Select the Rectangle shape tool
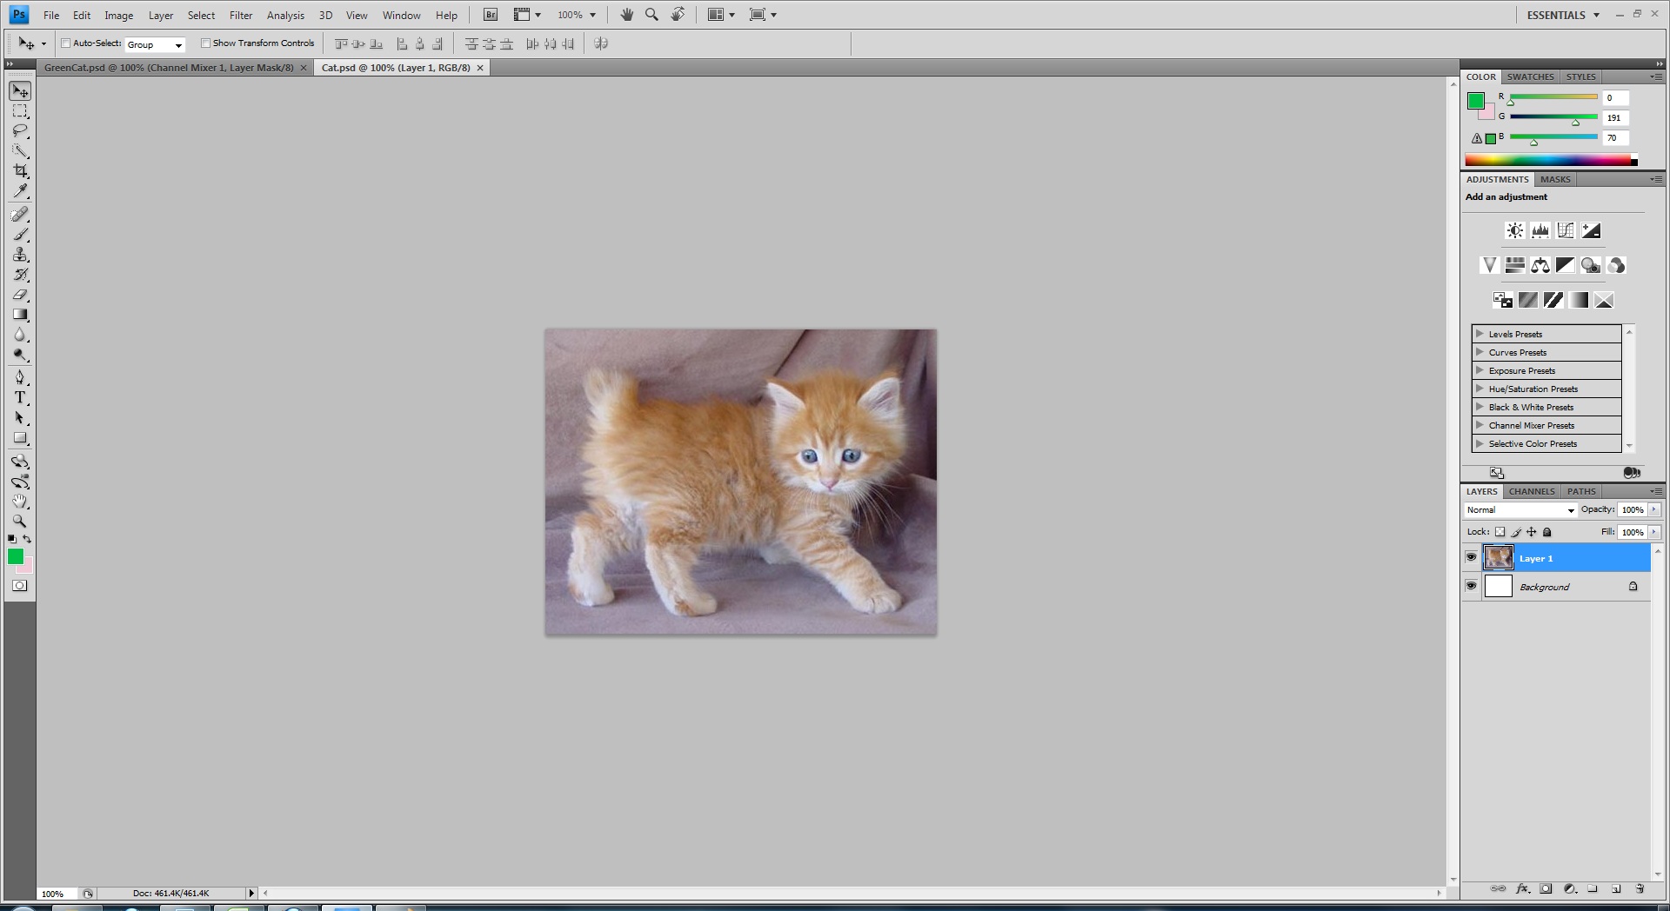This screenshot has width=1670, height=911. point(20,438)
